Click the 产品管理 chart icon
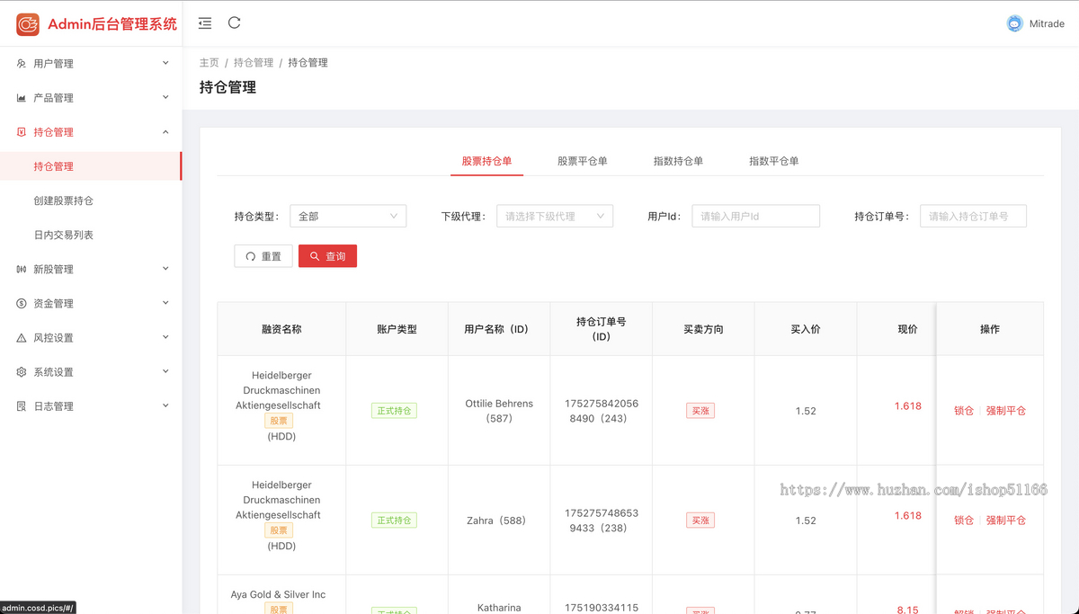Screen dimensions: 1079x614 22,98
